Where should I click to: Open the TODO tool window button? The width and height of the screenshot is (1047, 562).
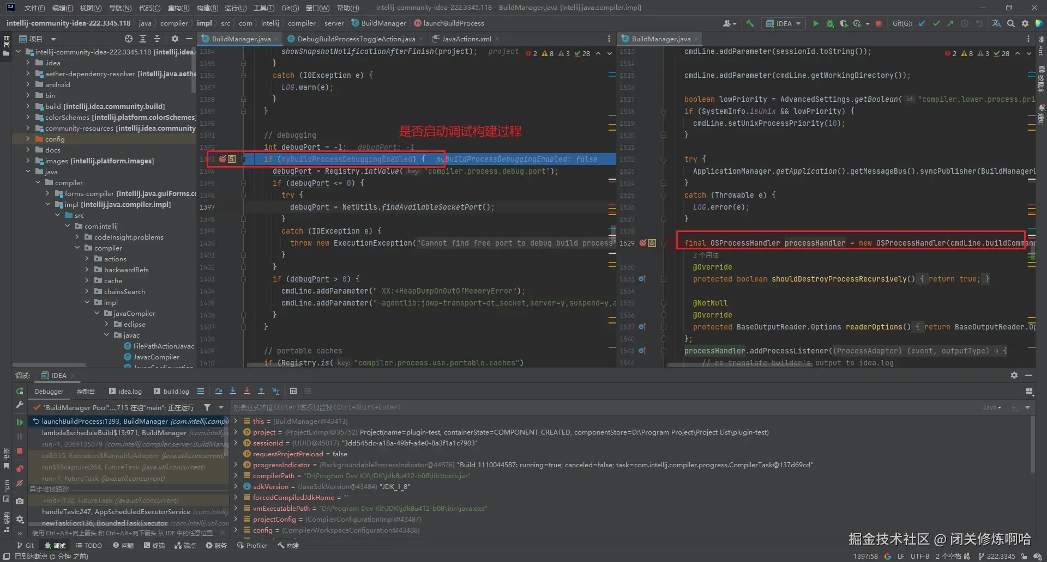point(89,545)
